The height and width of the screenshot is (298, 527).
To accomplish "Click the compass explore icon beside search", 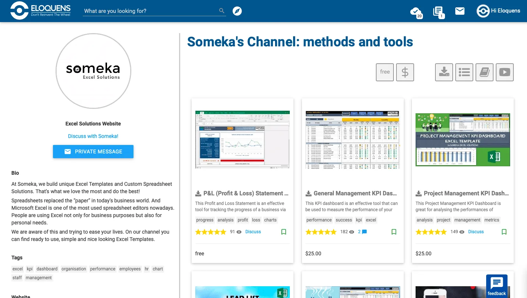I will [x=237, y=11].
